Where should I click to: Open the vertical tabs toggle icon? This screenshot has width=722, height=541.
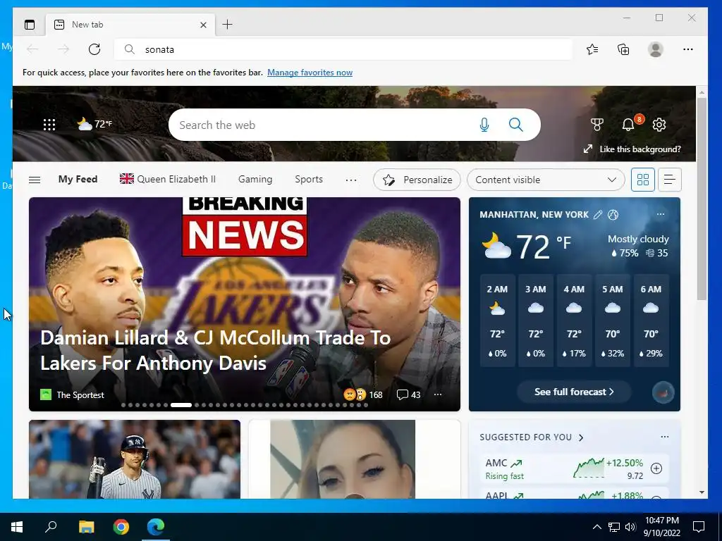[30, 25]
